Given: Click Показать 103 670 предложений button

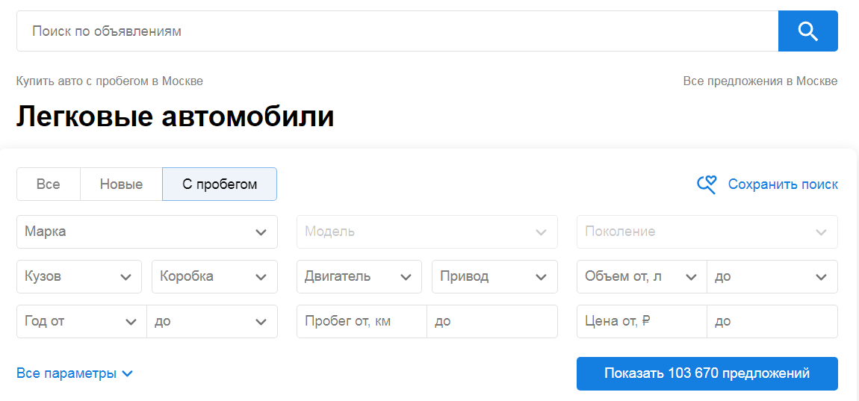Looking at the screenshot, I should point(707,373).
